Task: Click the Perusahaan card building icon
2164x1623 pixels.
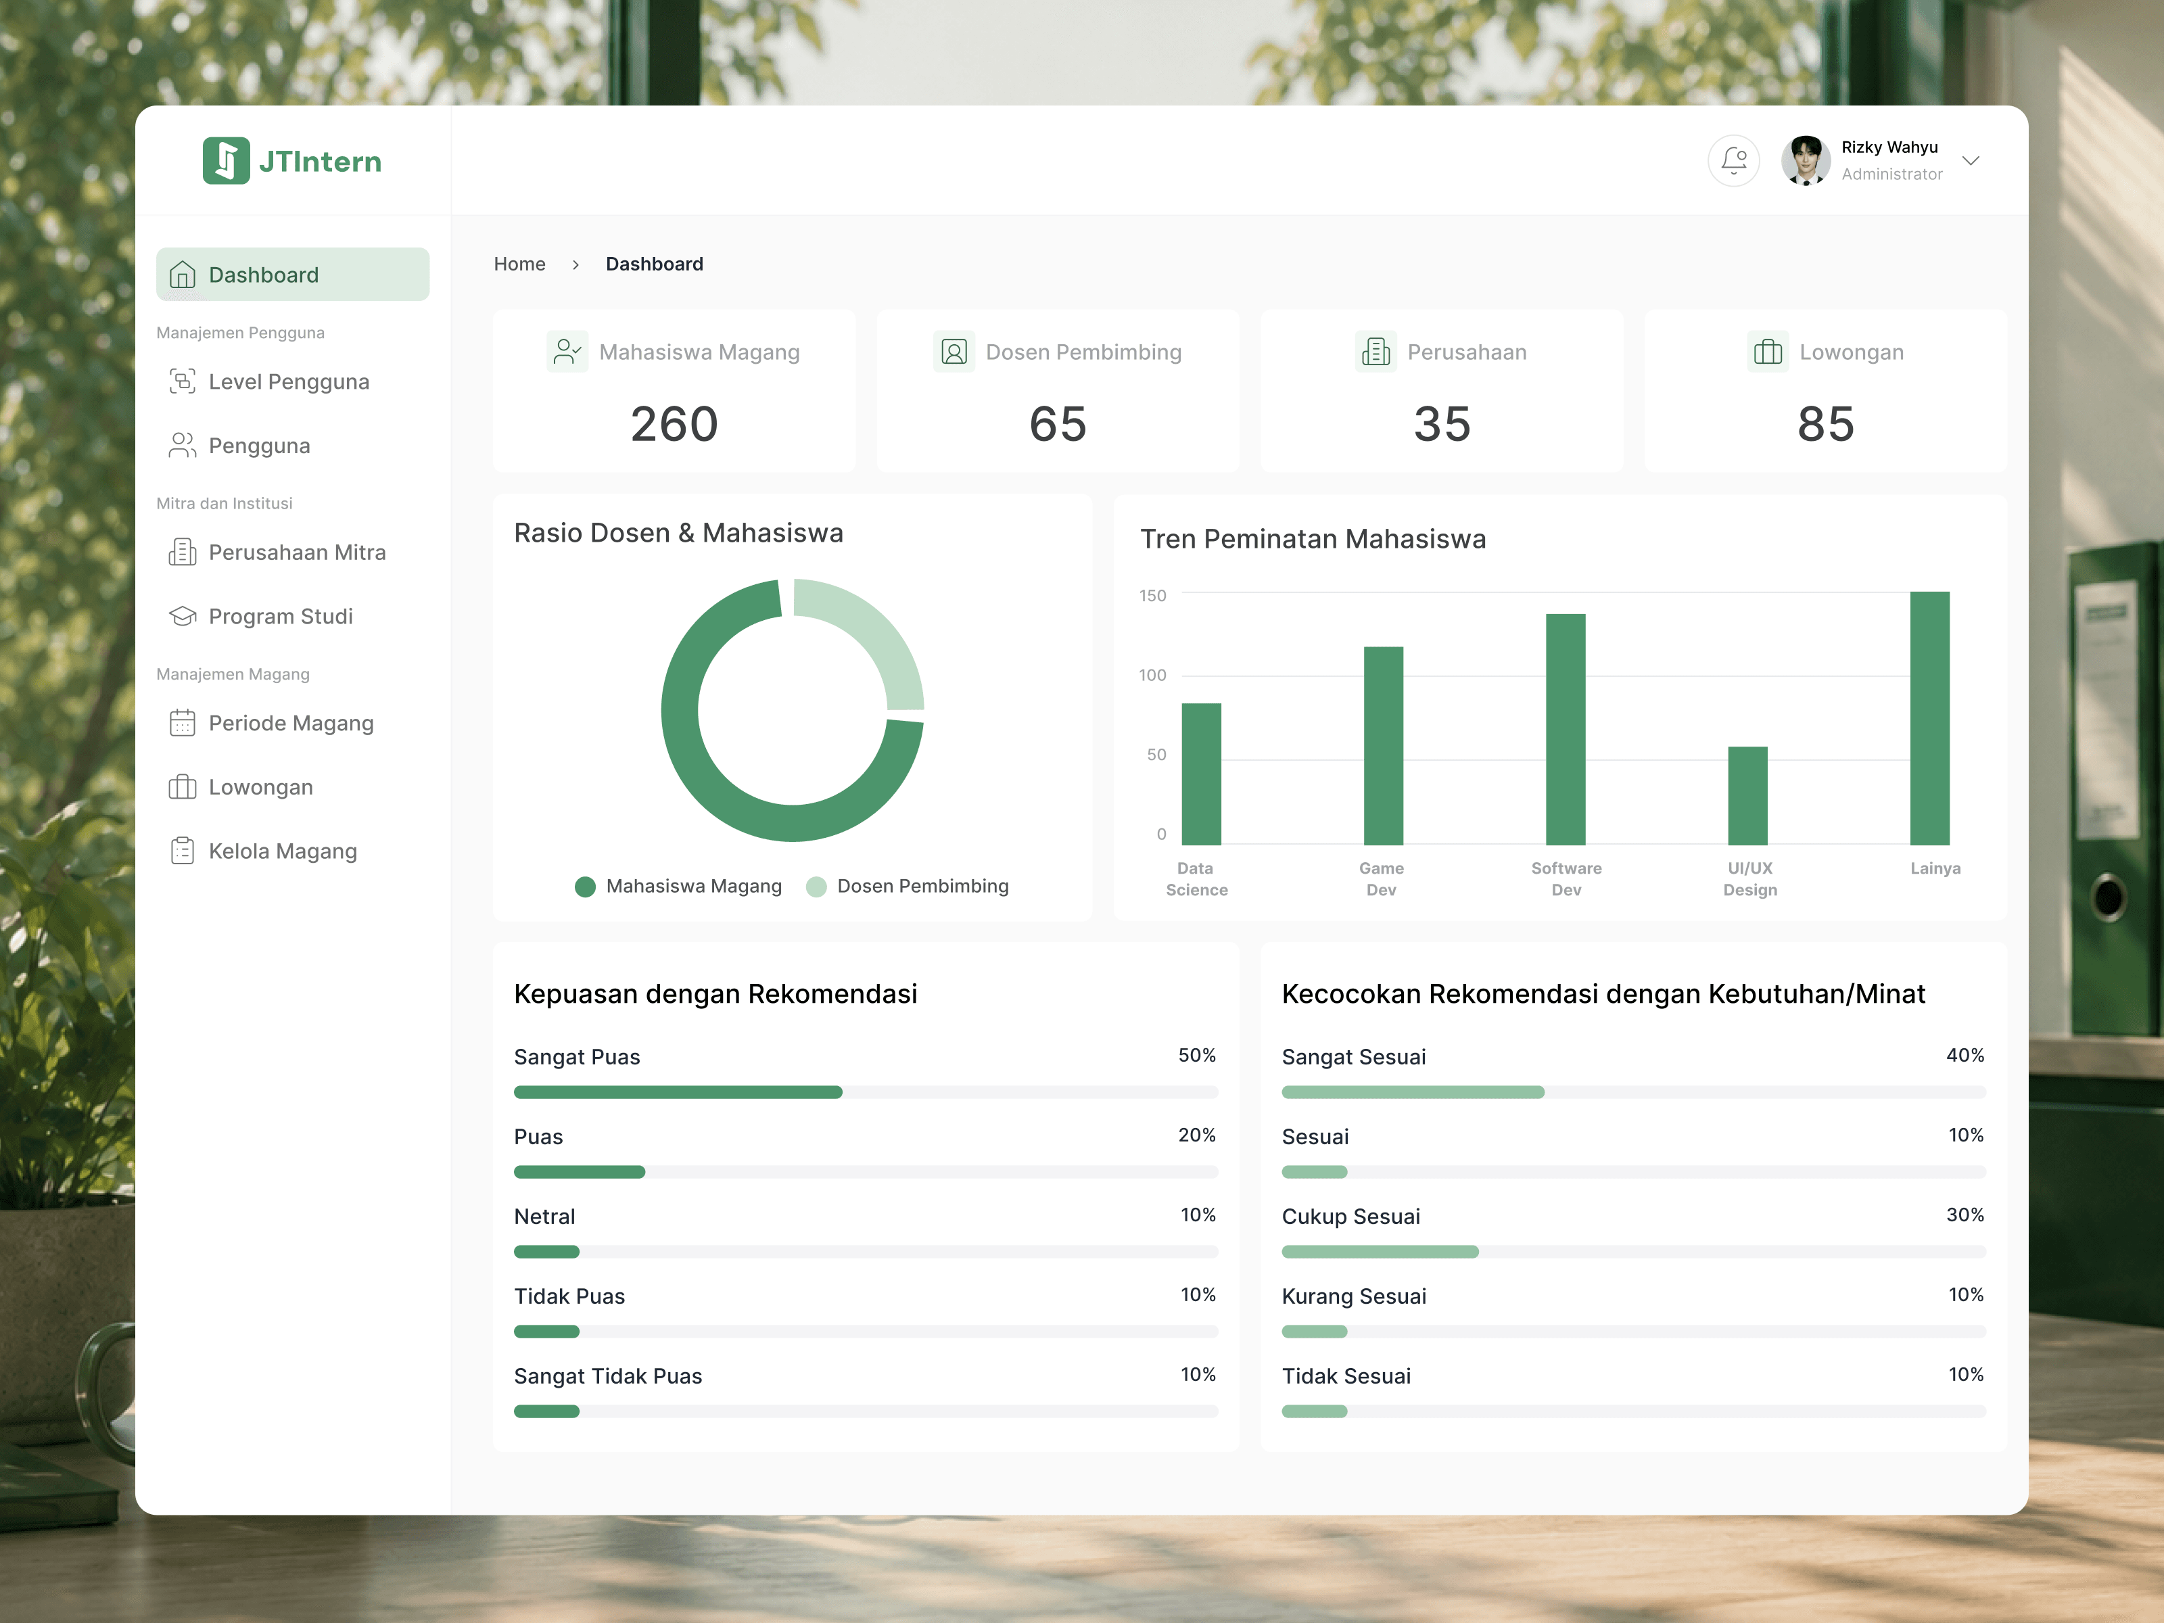Action: pyautogui.click(x=1375, y=351)
